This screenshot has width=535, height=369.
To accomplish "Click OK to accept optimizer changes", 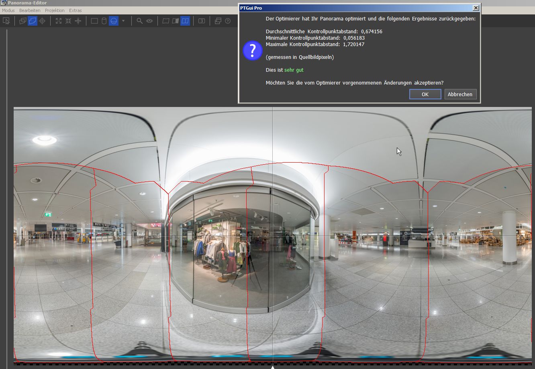I will coord(425,94).
